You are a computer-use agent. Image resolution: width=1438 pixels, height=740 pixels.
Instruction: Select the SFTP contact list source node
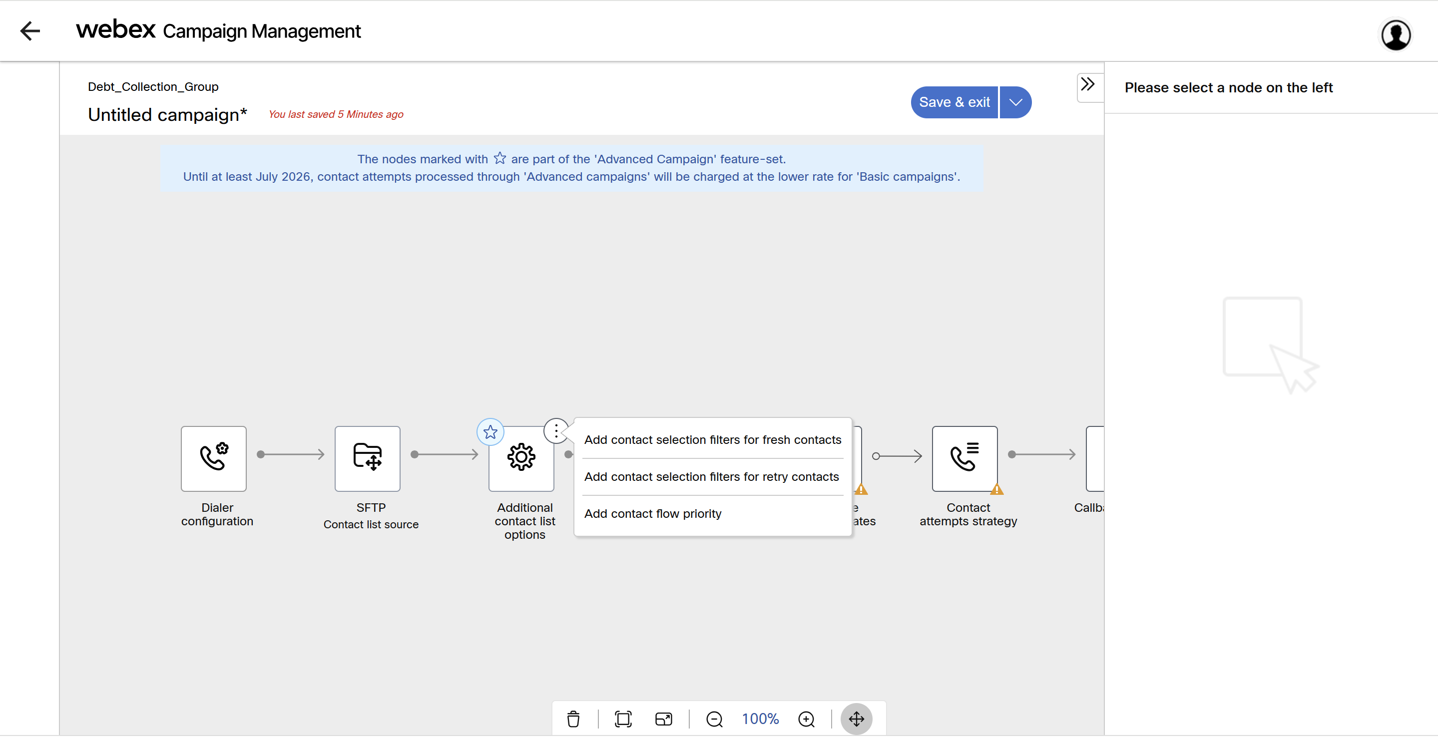(367, 458)
